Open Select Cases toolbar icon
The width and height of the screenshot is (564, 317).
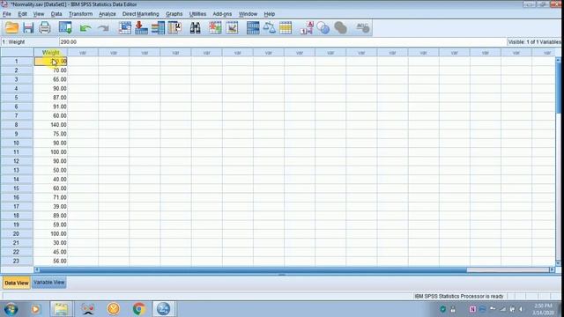(286, 28)
